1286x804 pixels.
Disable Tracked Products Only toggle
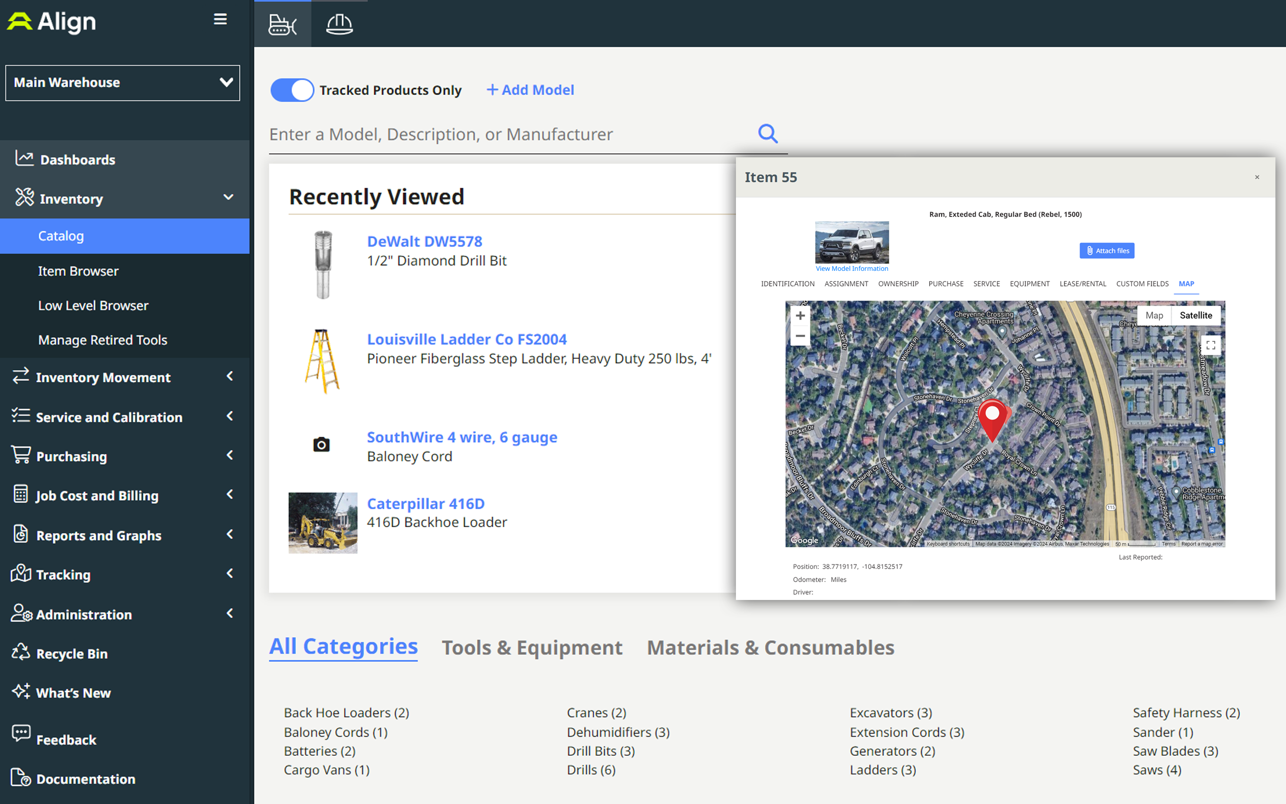click(292, 90)
